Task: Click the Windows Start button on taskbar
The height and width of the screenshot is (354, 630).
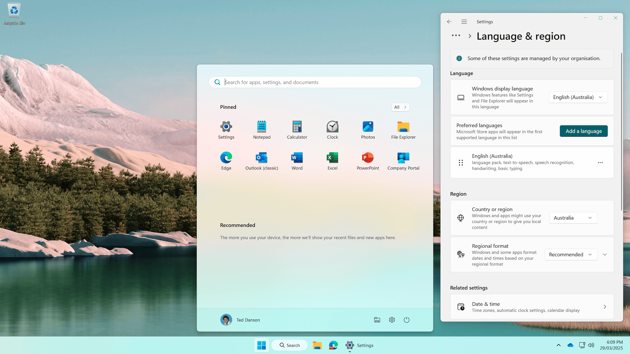Action: point(262,345)
